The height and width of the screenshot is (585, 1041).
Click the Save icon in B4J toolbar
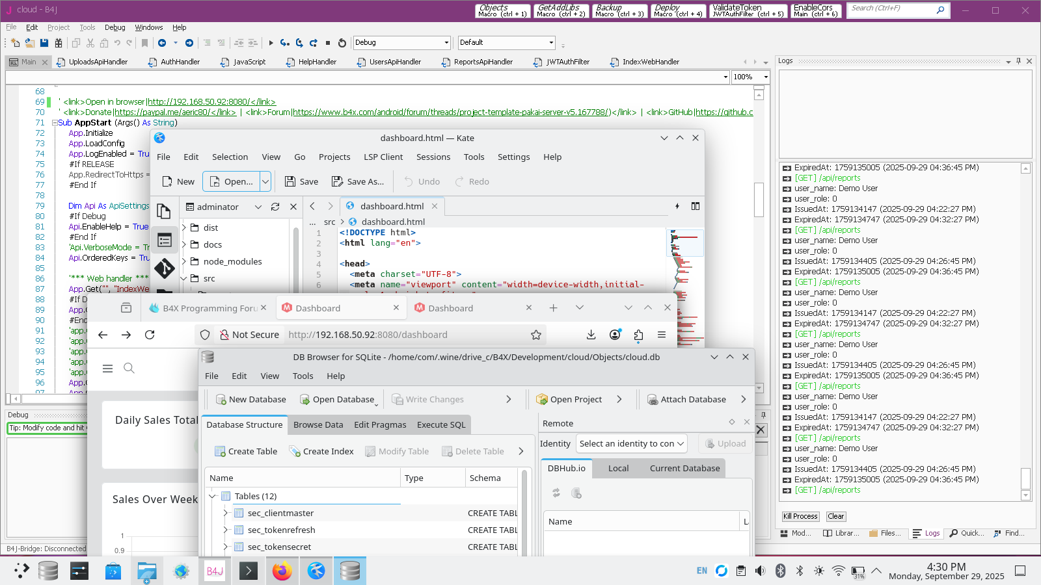(x=44, y=43)
